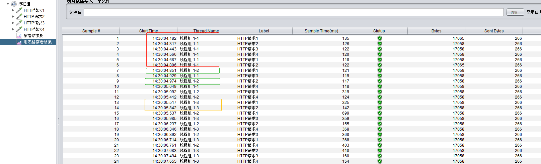
Task: Sort by the Sample # column header
Action: point(91,31)
